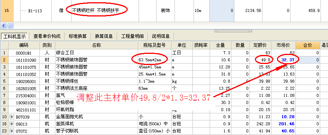The height and width of the screenshot is (135, 328).
Task: Click 不锈钢栏杆 不锈钢扶手 item name
Action: click(x=95, y=10)
